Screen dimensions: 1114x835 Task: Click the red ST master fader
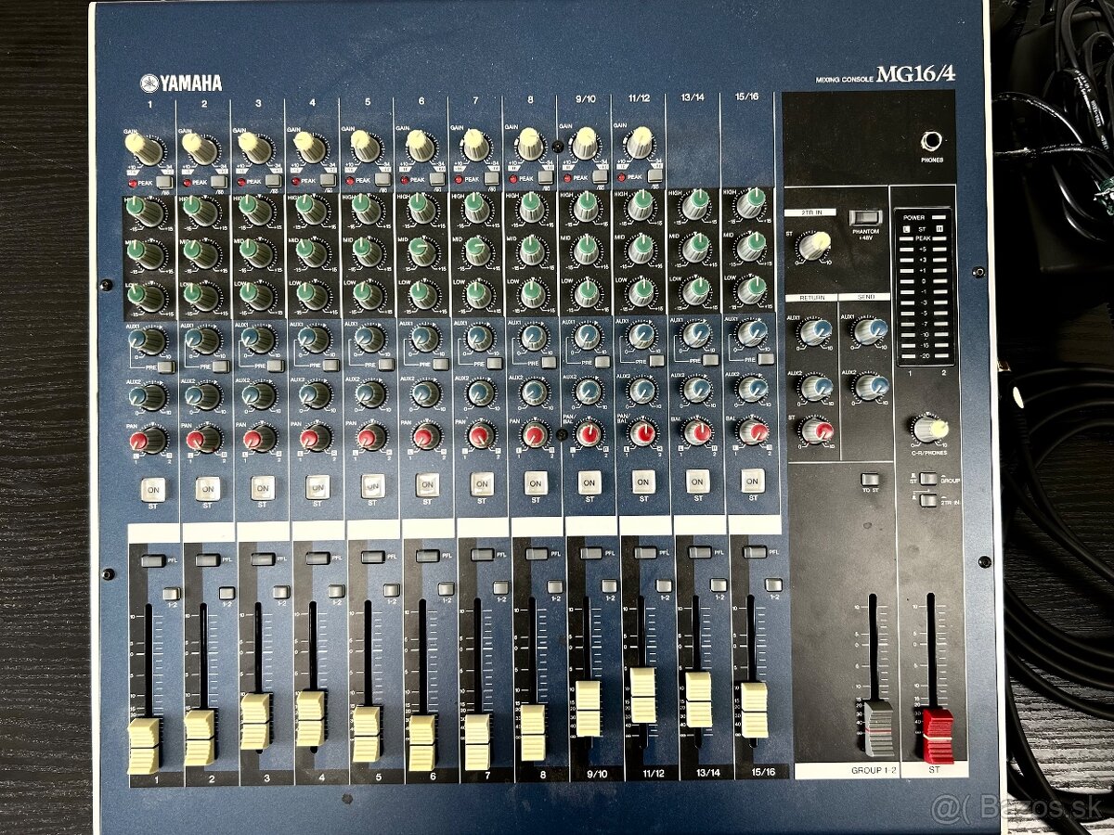tap(937, 736)
